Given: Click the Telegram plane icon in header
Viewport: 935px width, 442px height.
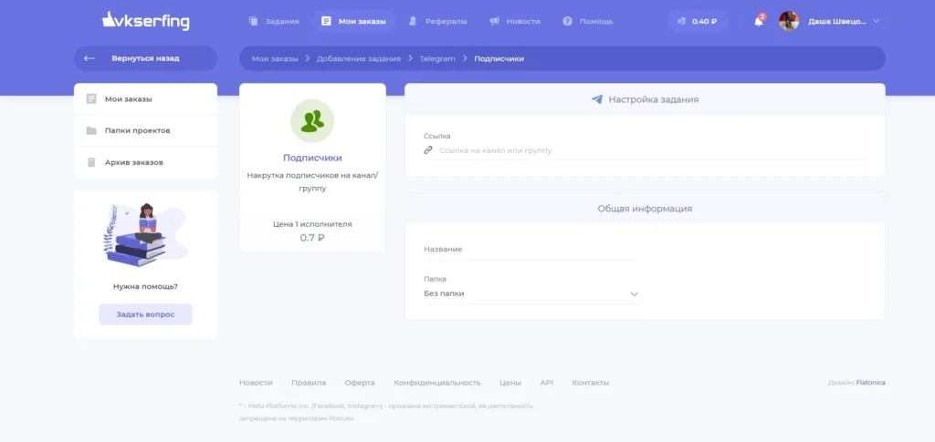Looking at the screenshot, I should [597, 99].
